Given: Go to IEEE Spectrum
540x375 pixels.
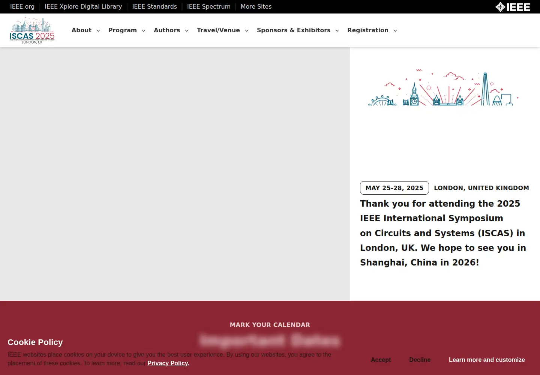Looking at the screenshot, I should click(x=208, y=6).
